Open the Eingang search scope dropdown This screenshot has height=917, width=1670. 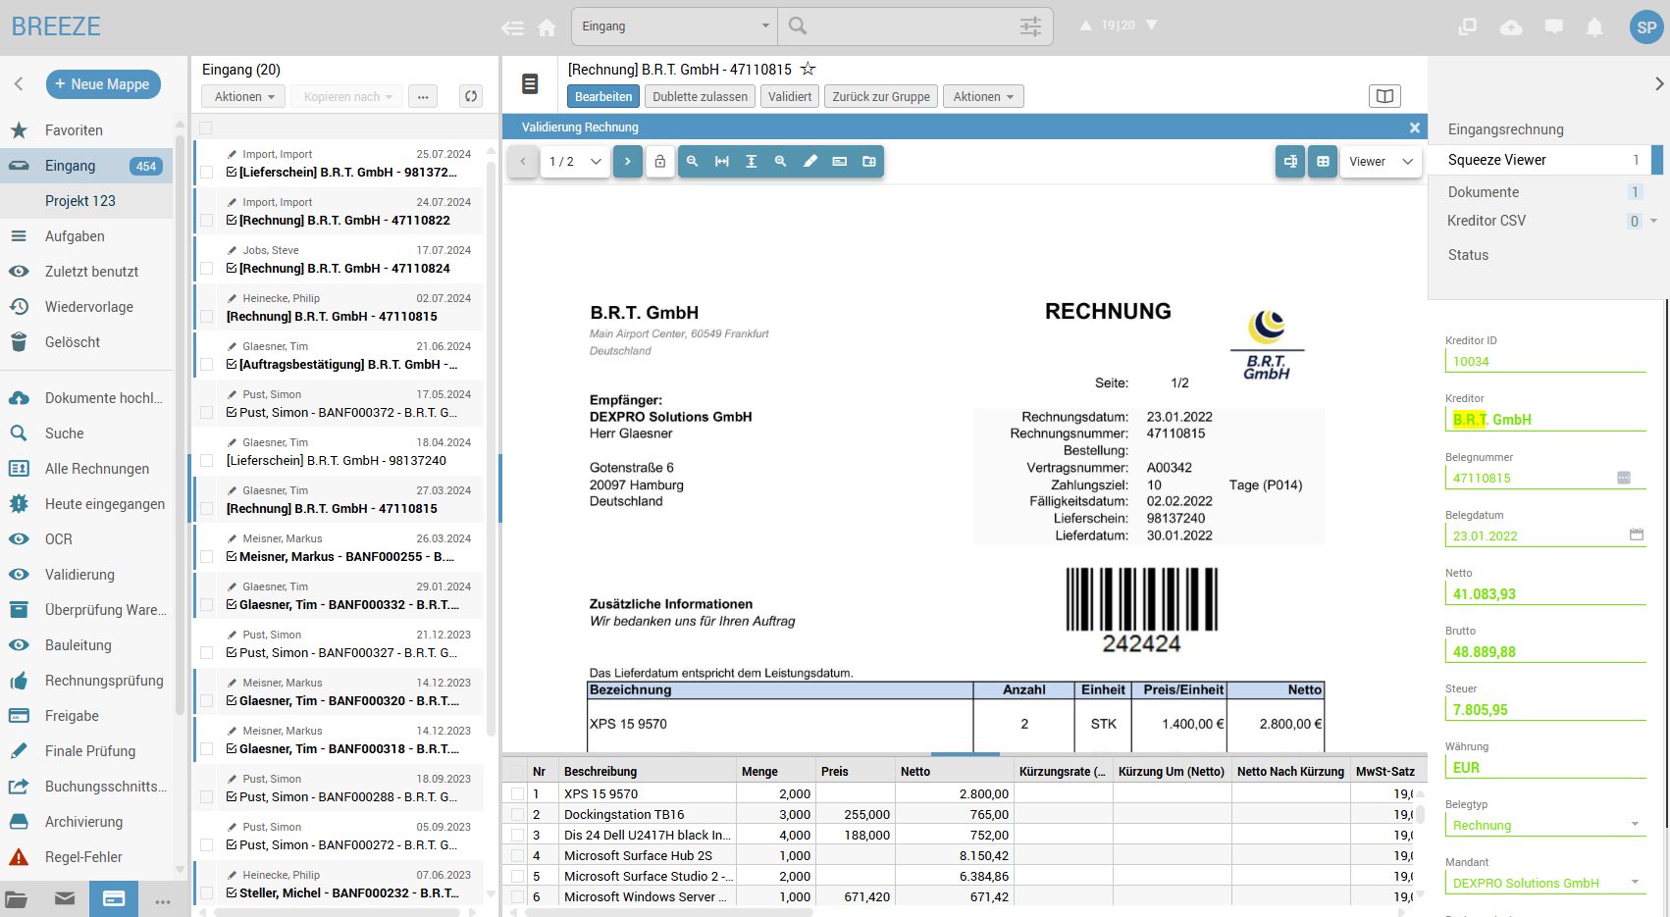[x=675, y=26]
